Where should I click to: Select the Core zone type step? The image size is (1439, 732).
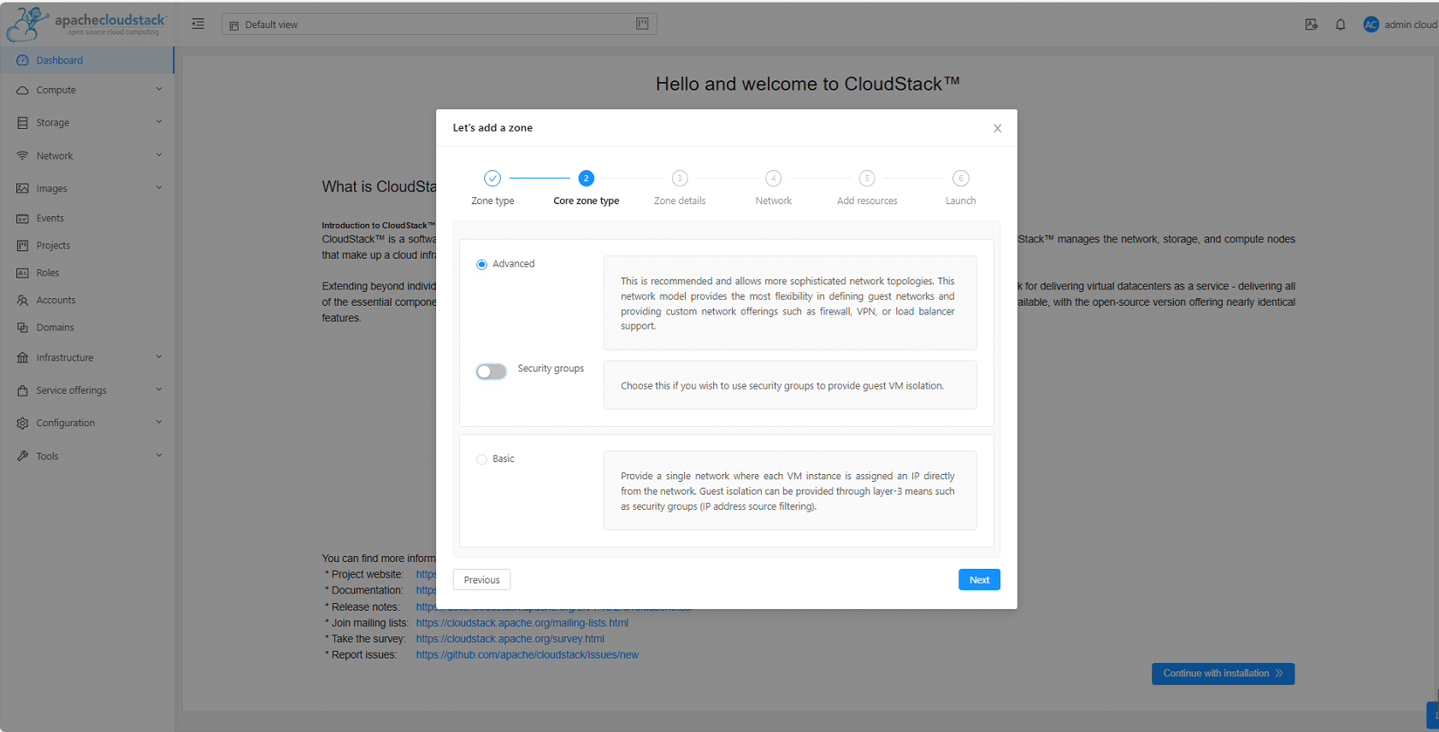pos(586,189)
